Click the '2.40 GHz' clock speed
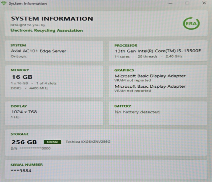Viewport: 212px width, 182px height. coord(174,56)
